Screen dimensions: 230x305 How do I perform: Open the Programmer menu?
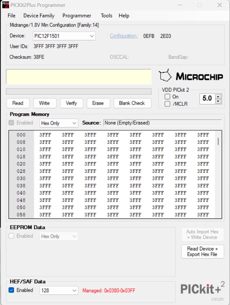pyautogui.click(x=77, y=16)
